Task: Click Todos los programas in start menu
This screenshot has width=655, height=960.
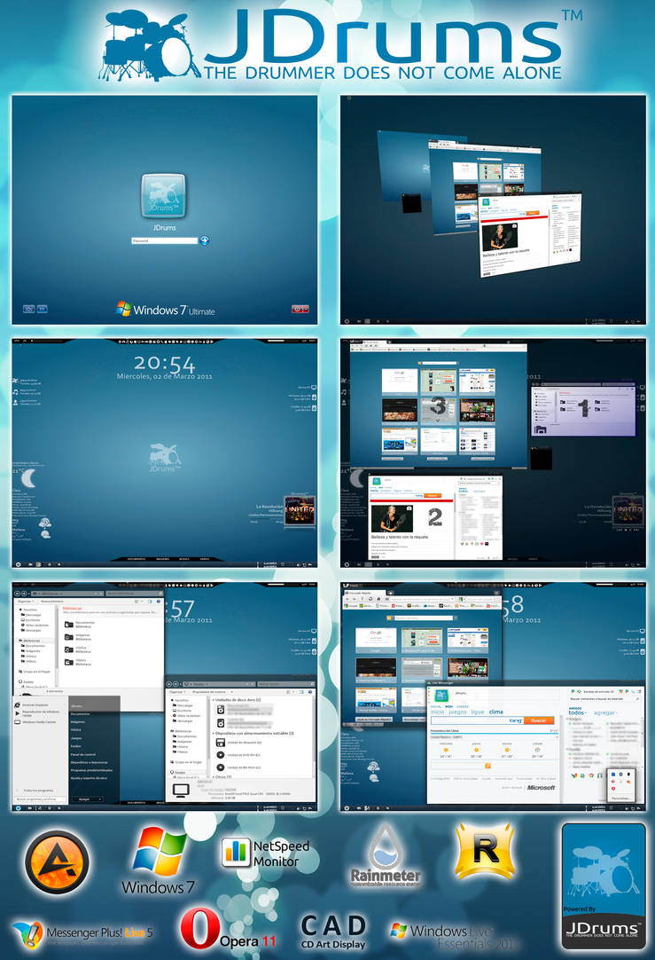Action: [x=38, y=791]
